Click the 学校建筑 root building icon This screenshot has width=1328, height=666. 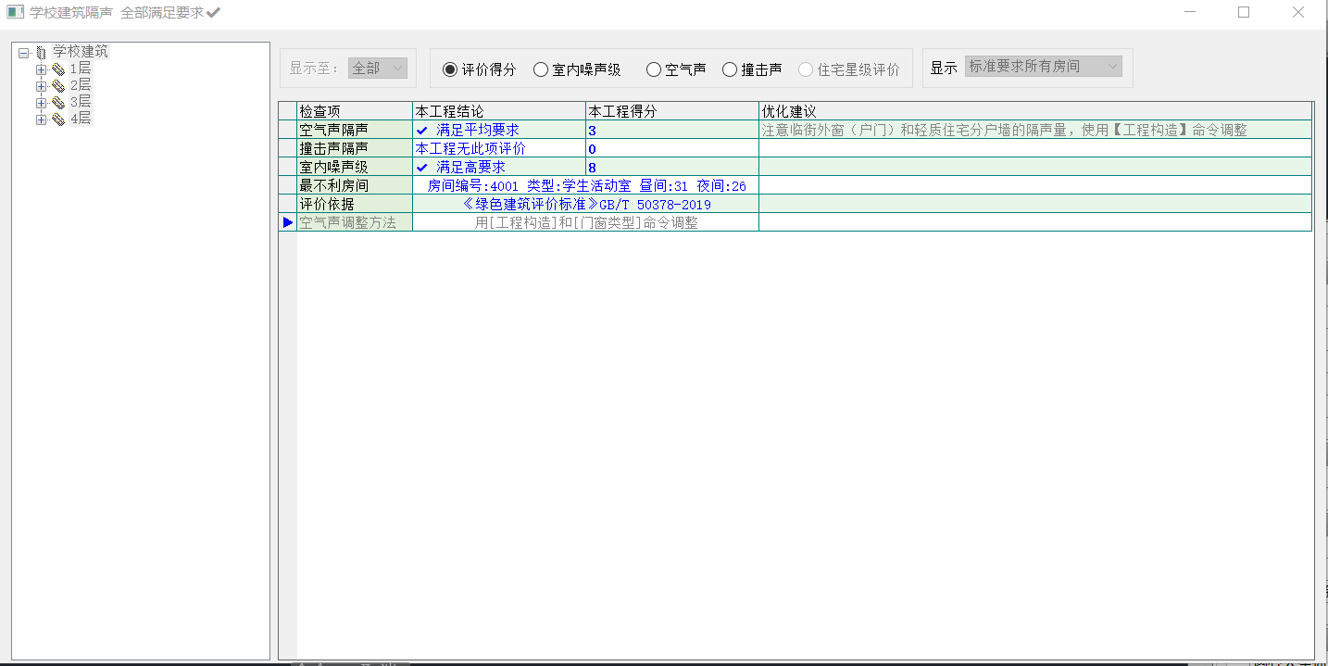click(x=41, y=53)
